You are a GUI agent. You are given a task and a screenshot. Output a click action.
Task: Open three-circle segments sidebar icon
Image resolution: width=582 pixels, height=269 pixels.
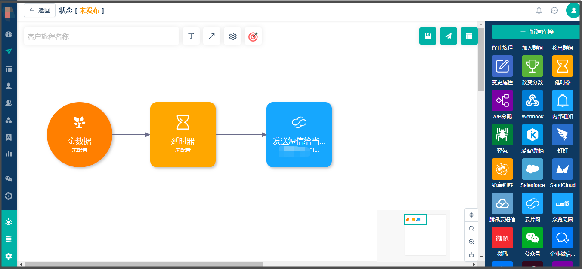pyautogui.click(x=9, y=120)
